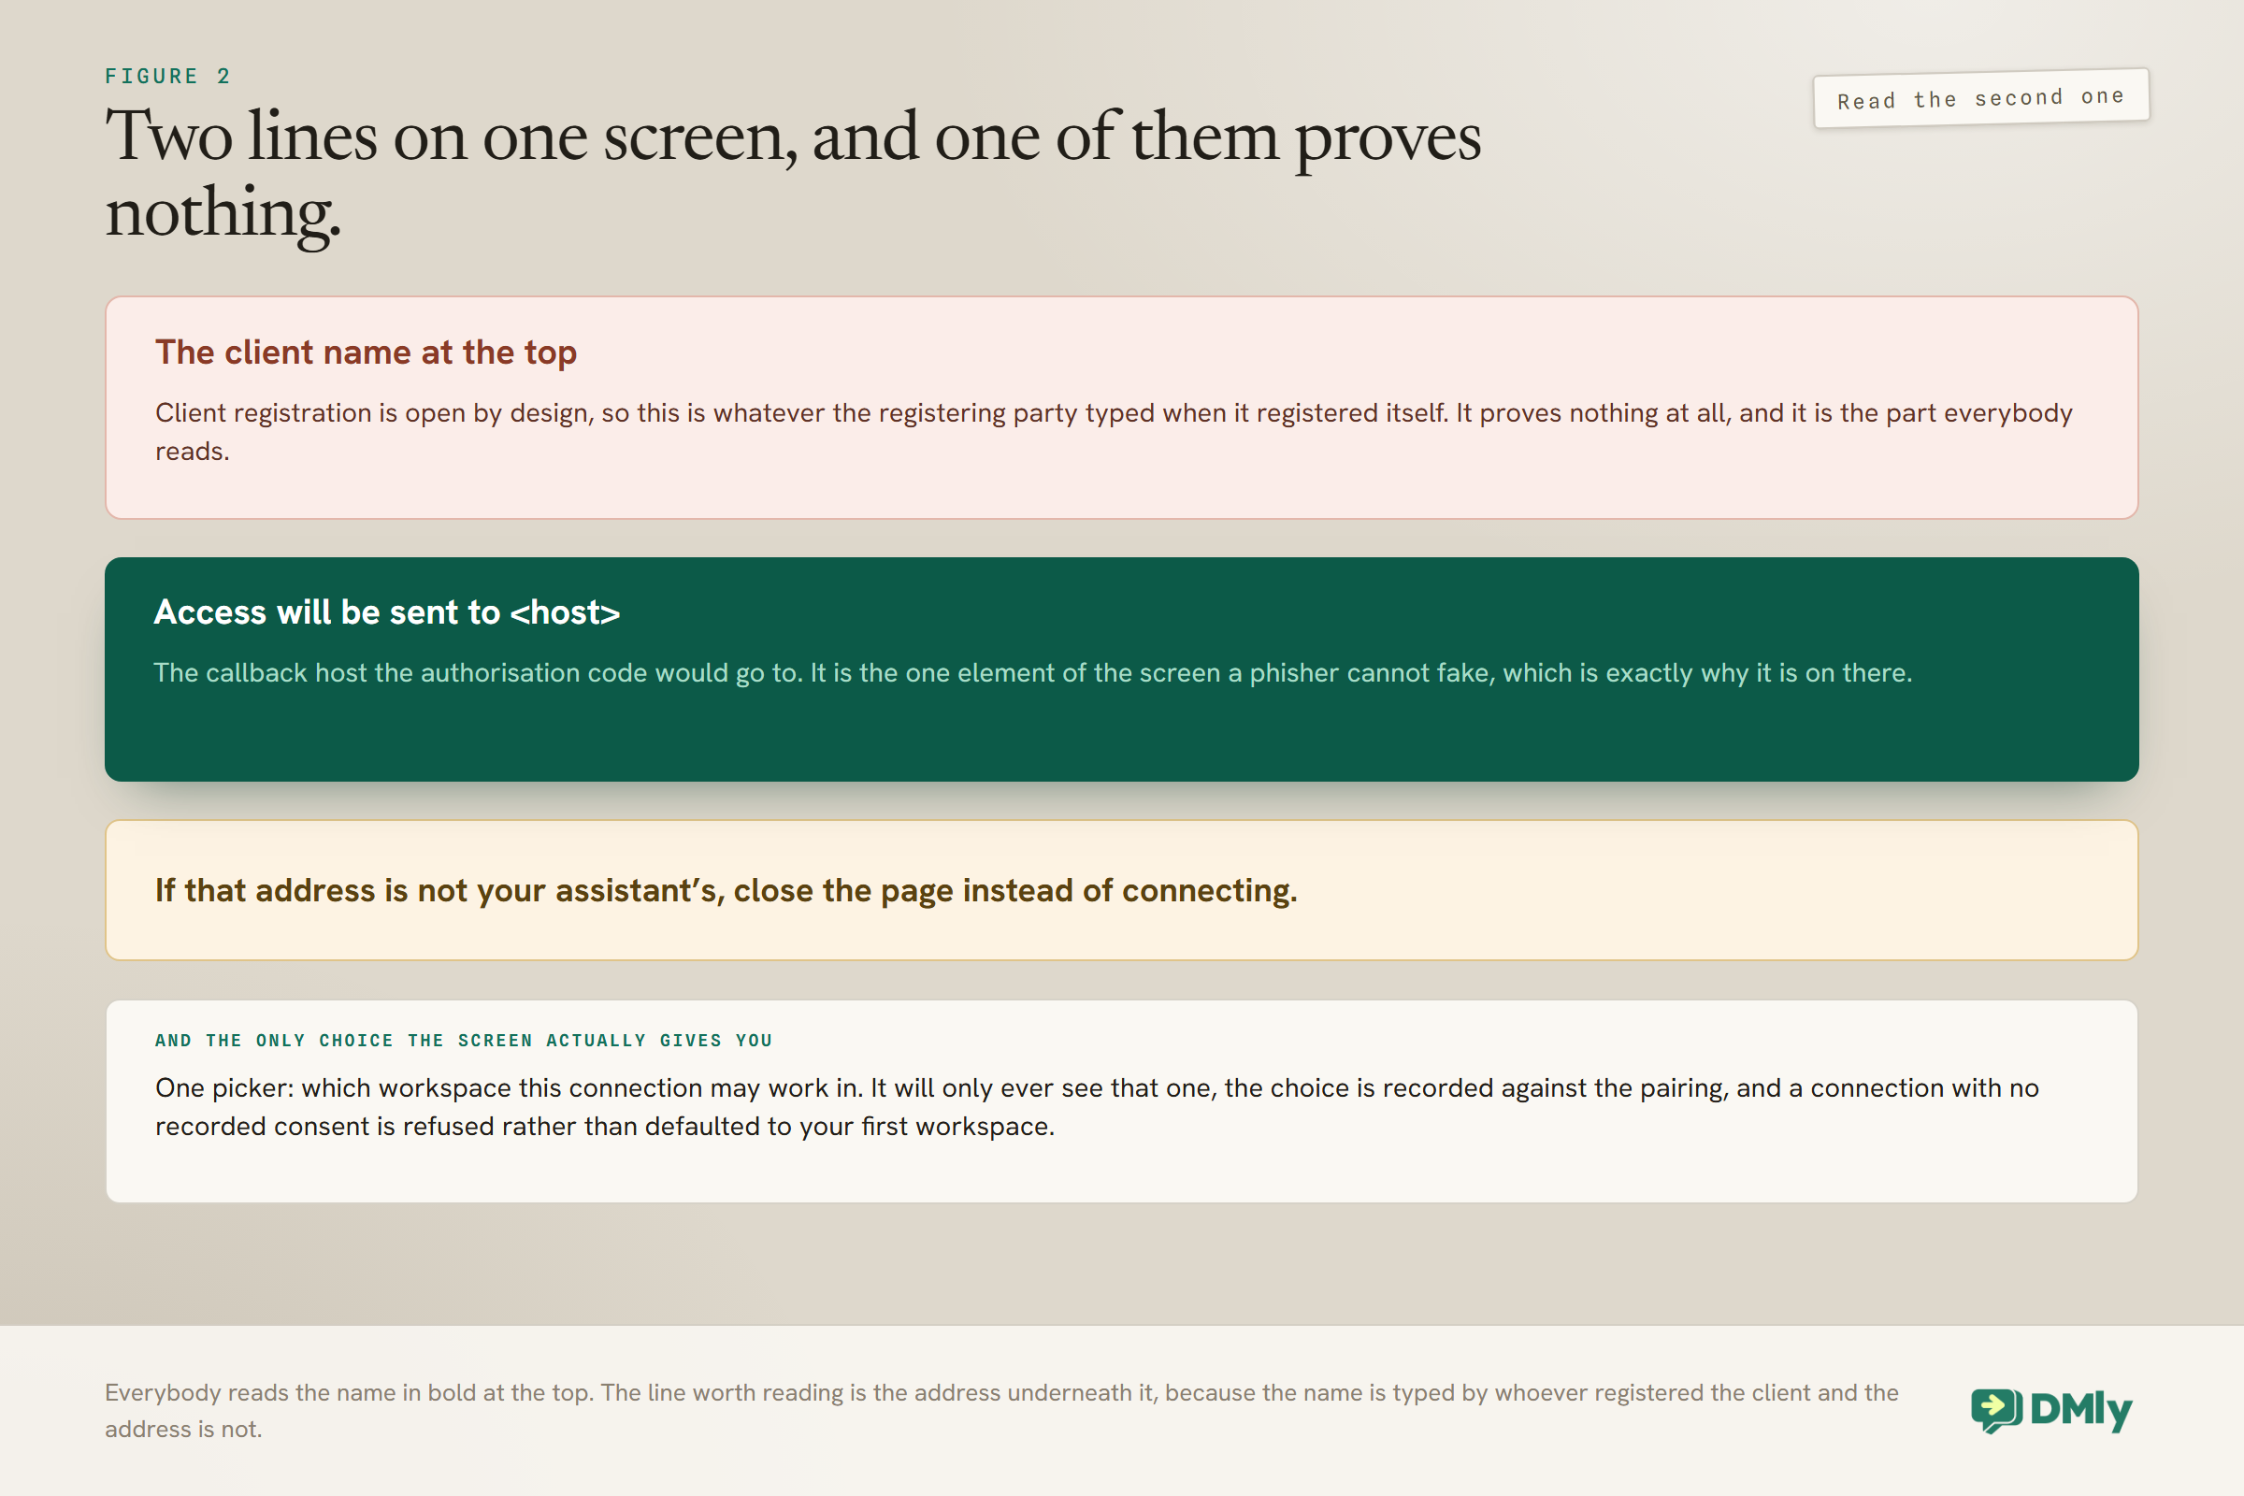Click label 'AND THE ONLY CHOICE THE SCREEN ACTUALLY GIVES YOU'
Image resolution: width=2244 pixels, height=1496 pixels.
click(x=464, y=1041)
